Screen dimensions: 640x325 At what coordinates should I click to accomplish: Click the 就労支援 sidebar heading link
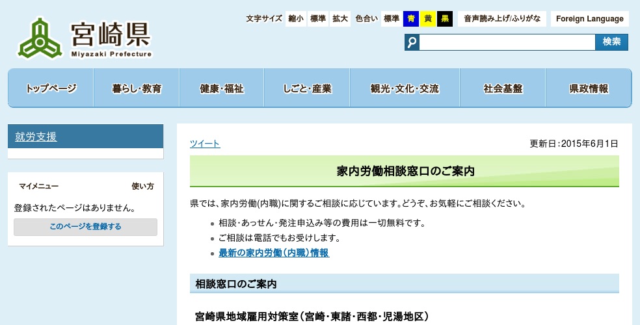pos(36,136)
